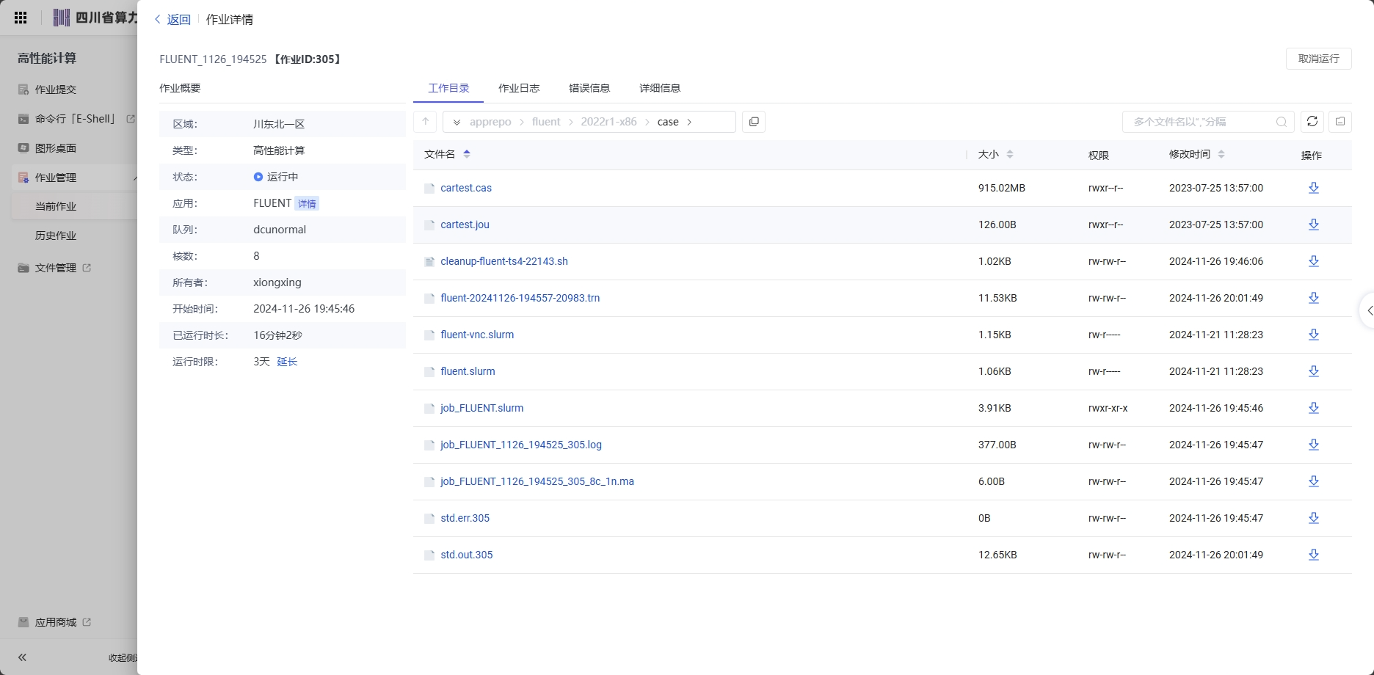Download the cartest.cas file

1314,188
